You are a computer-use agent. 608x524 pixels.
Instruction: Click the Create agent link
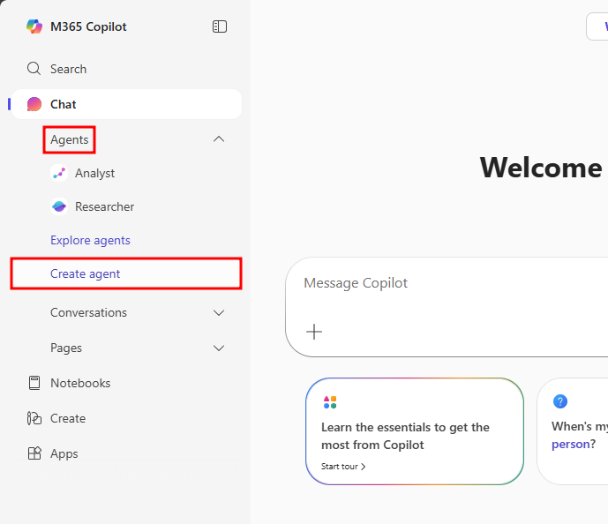click(86, 273)
